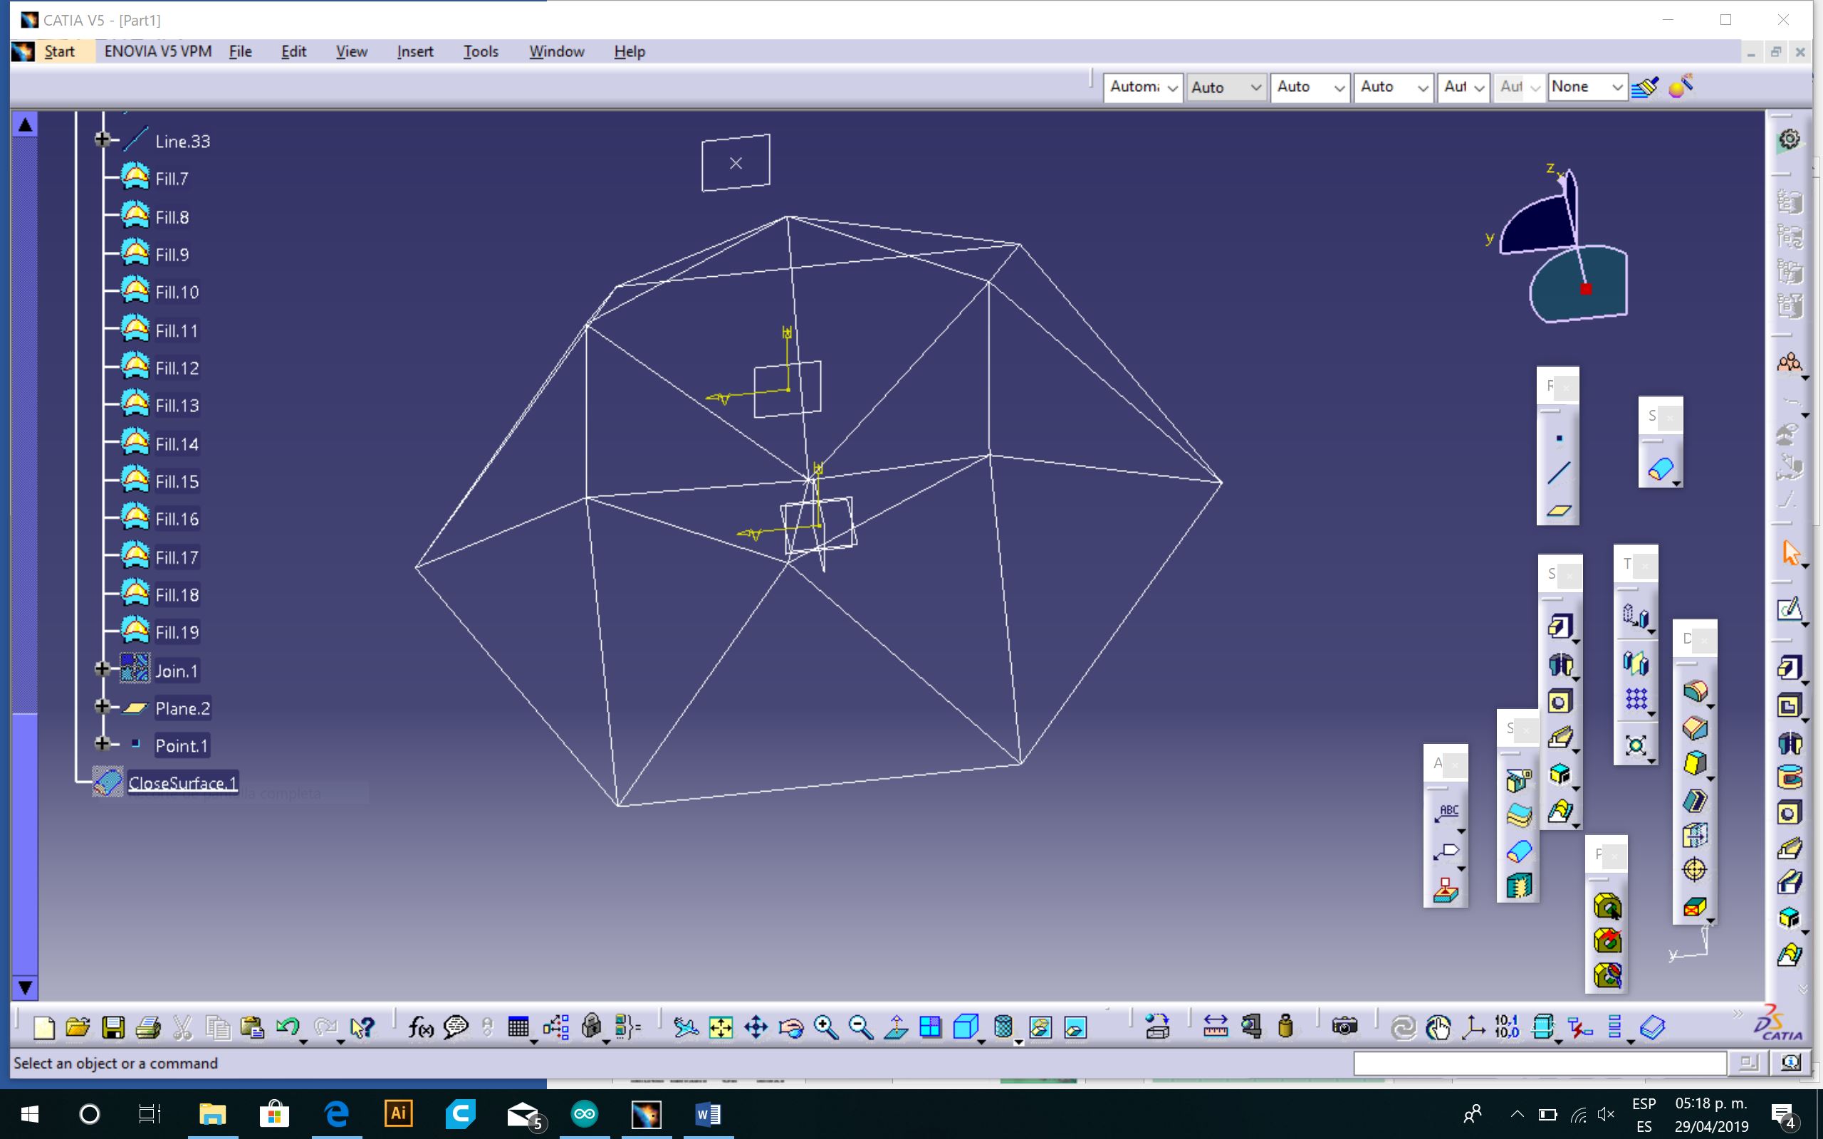This screenshot has height=1139, width=1823.
Task: Open the Window menu
Action: (x=557, y=51)
